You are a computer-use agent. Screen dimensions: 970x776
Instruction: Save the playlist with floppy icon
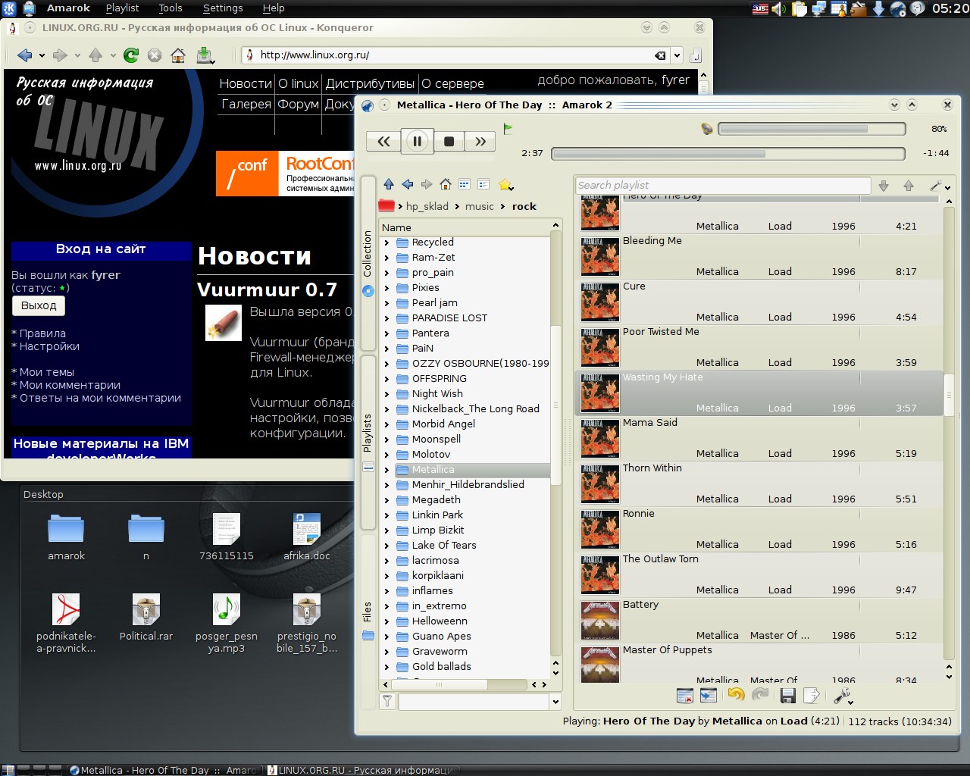(787, 696)
